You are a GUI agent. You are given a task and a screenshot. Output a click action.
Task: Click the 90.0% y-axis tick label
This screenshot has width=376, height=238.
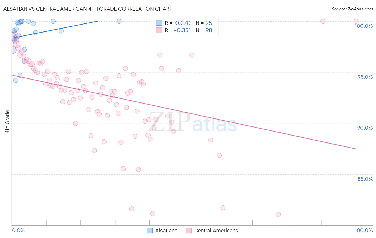pos(365,128)
